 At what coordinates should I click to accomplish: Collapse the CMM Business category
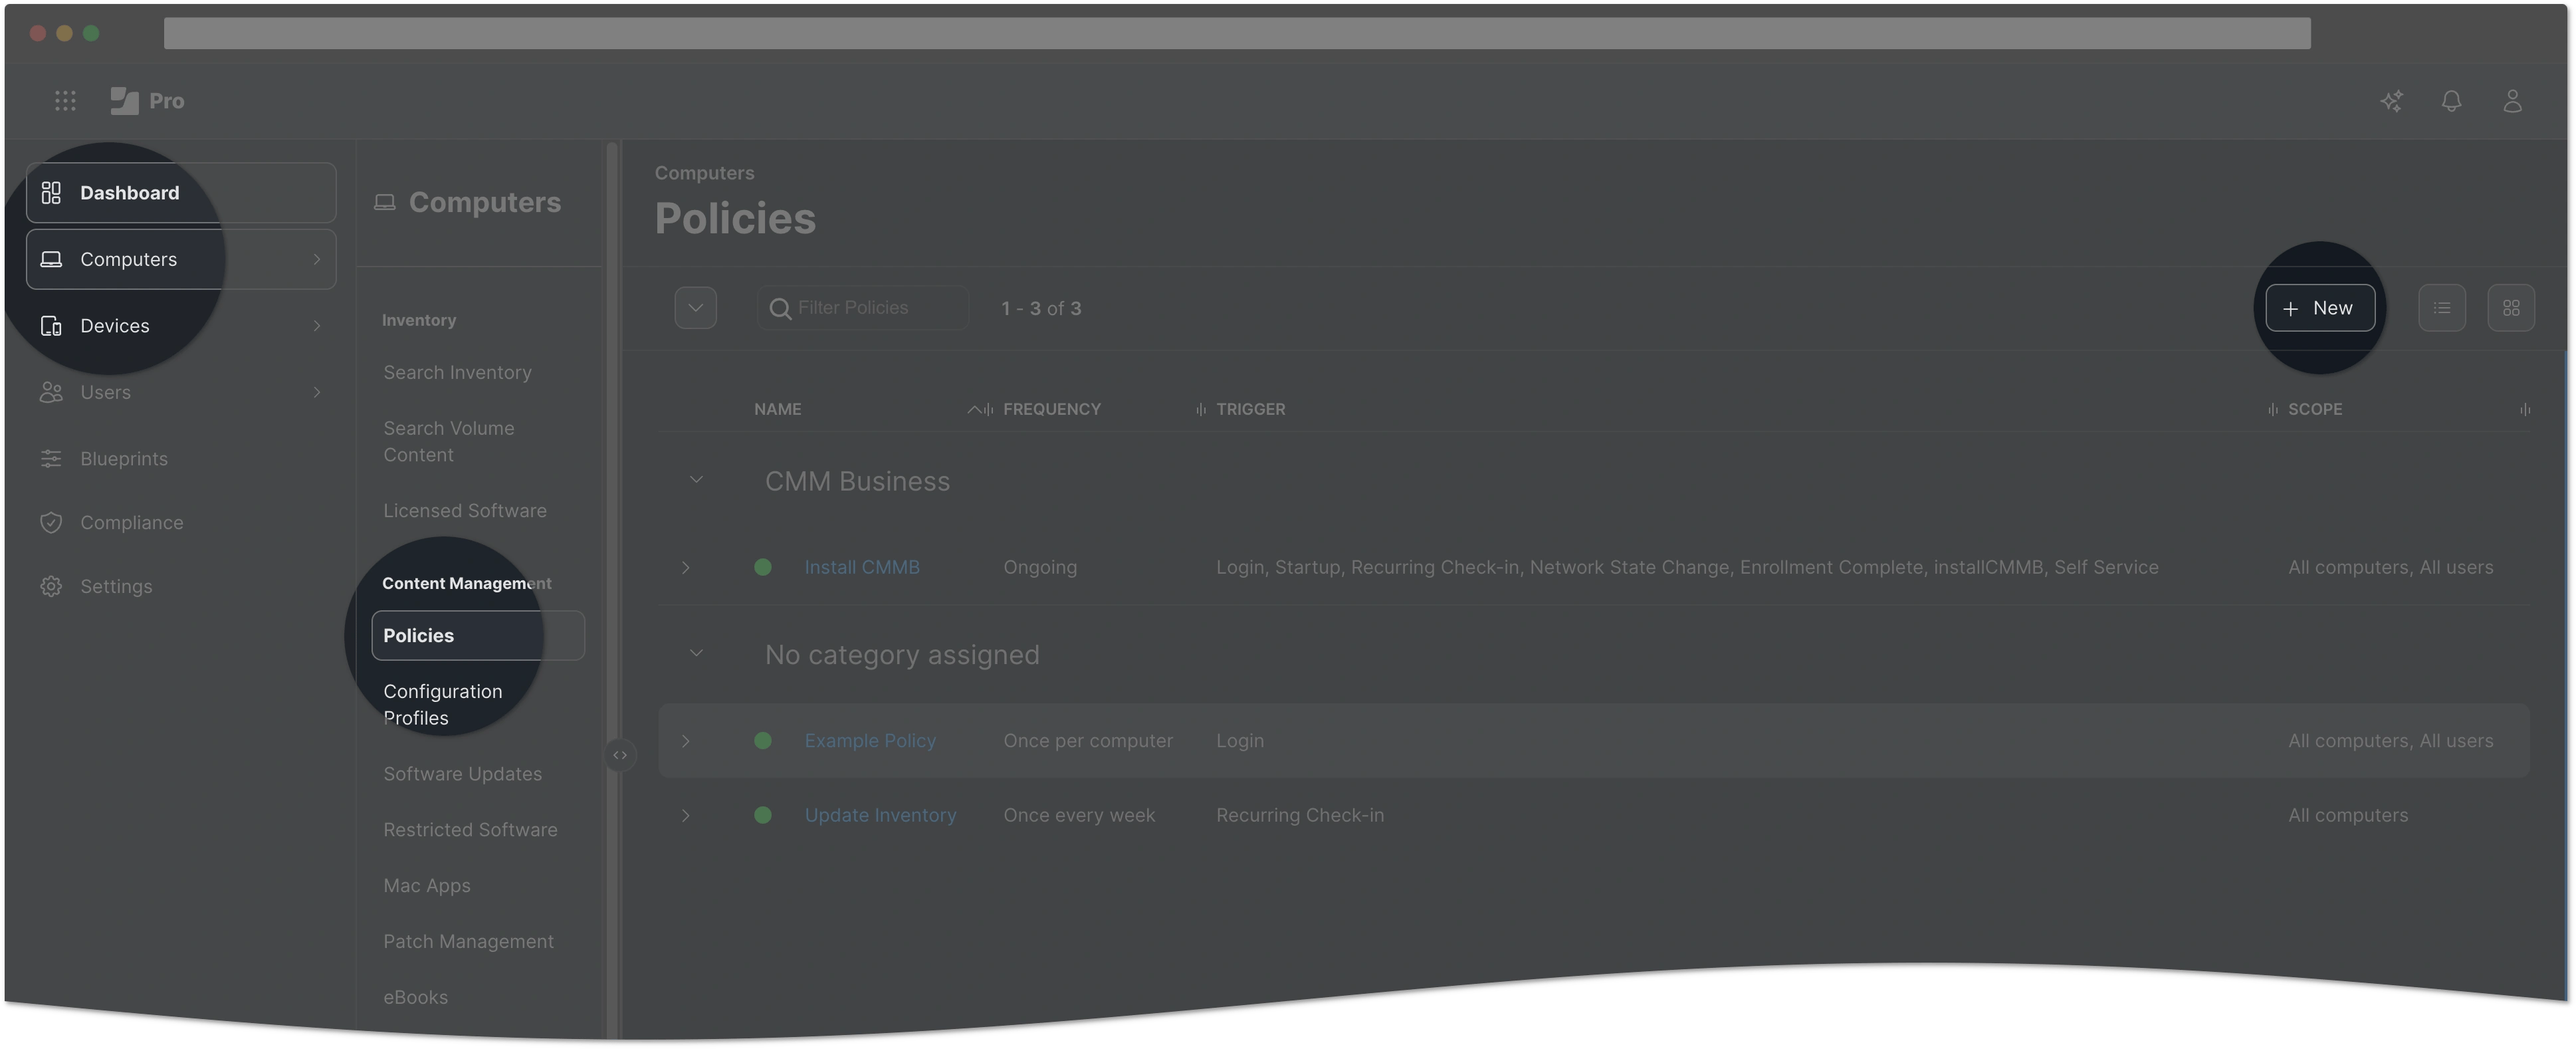pos(696,481)
